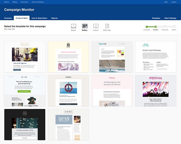This screenshot has height=144, width=181.
Task: Open Account Settings in top bar
Action: coord(38,2)
